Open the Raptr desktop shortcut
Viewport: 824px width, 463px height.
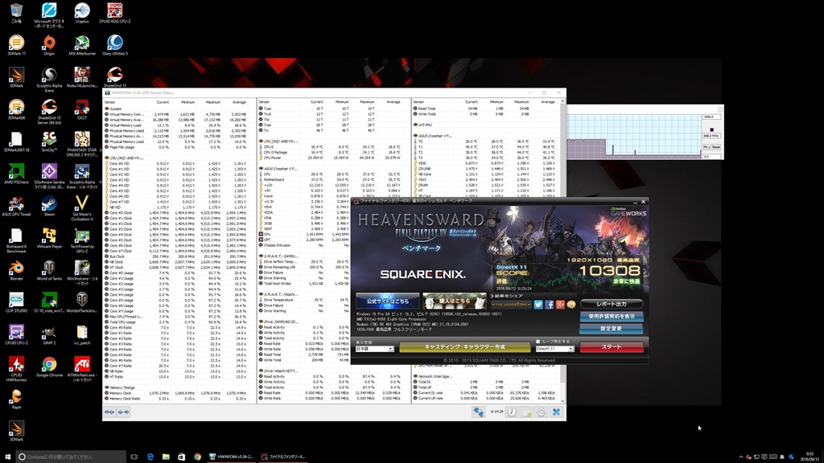(16, 399)
